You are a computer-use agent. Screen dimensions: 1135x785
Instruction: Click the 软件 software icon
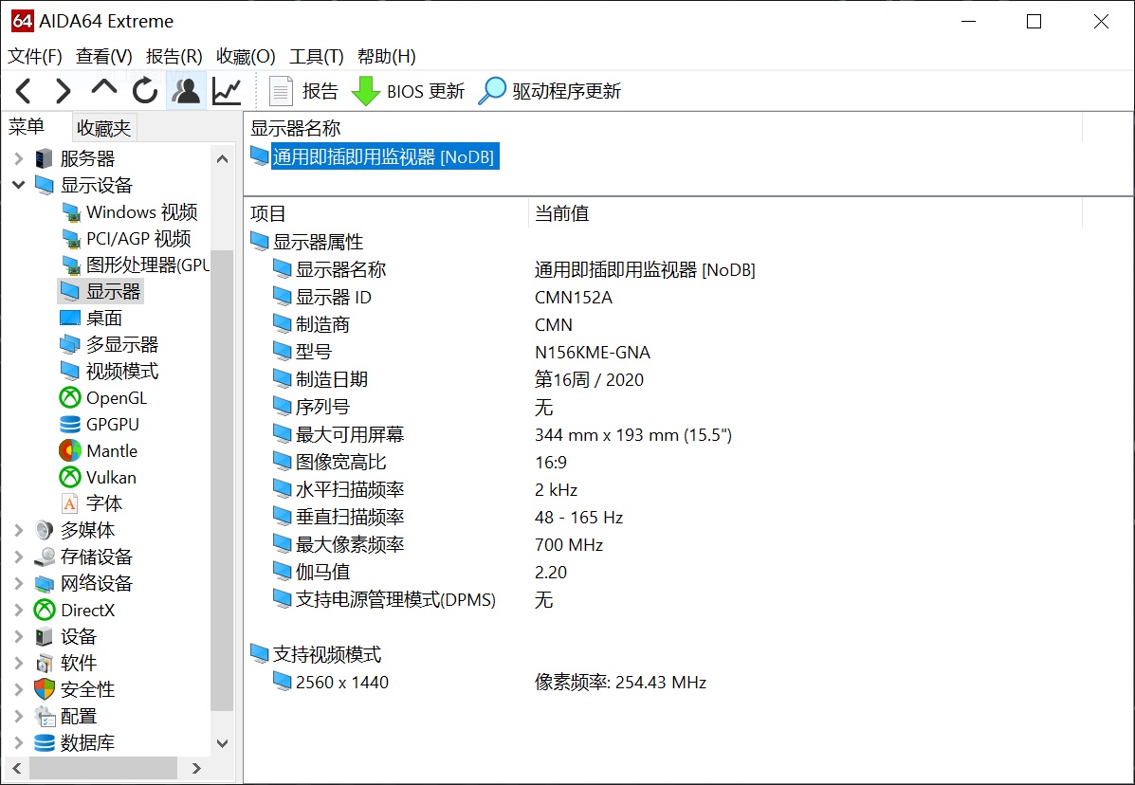click(45, 664)
